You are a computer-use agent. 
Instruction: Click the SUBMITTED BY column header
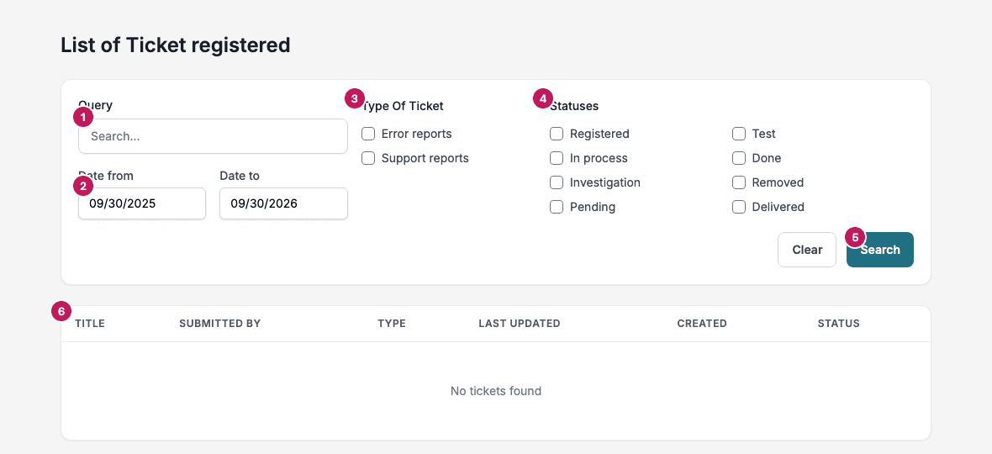point(220,324)
